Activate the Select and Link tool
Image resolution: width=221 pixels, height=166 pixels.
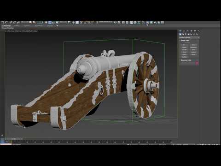[x=11, y=23]
